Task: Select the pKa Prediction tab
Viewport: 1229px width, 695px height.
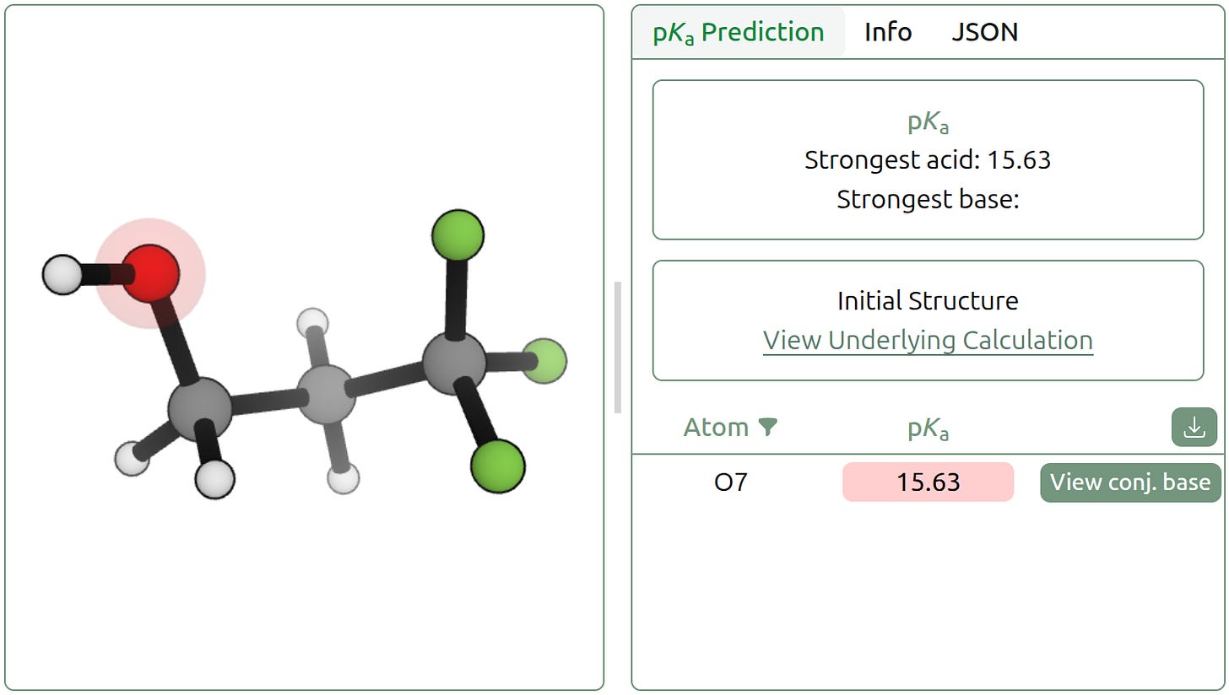Action: (x=739, y=32)
